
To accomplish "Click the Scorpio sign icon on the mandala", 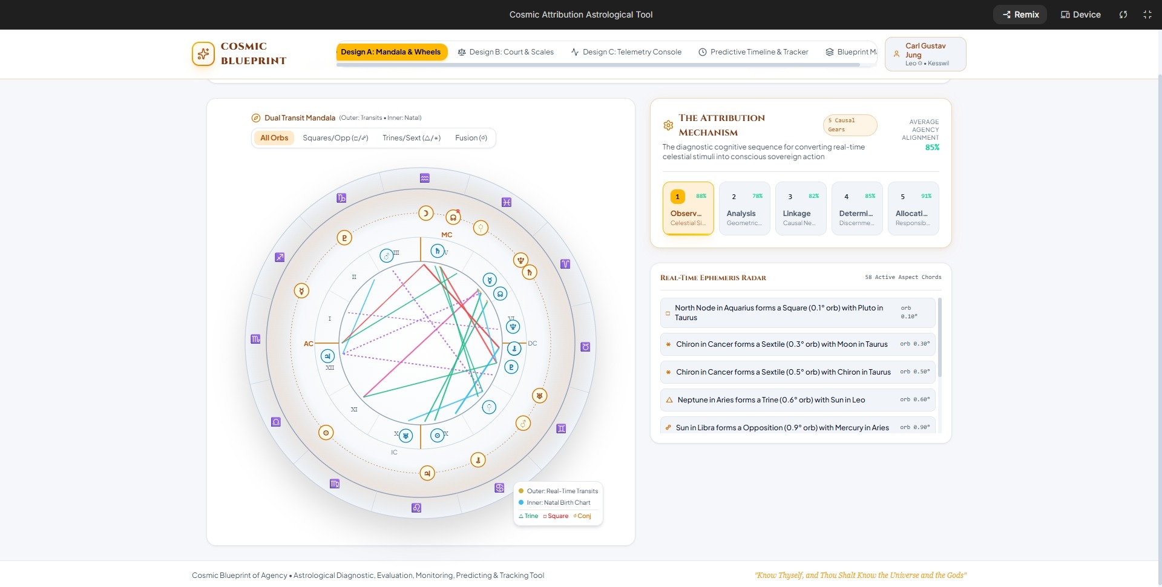I will click(x=255, y=339).
